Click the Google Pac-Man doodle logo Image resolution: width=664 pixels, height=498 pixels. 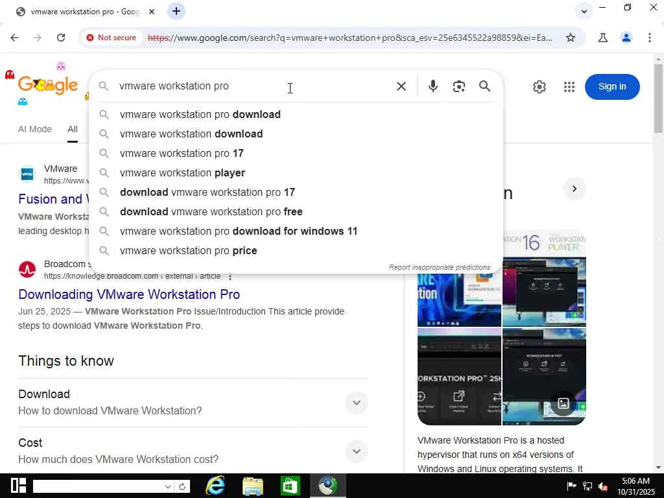pos(47,85)
